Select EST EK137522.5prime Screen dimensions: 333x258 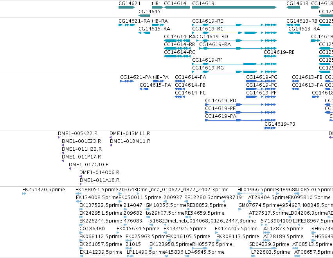pyautogui.click(x=81, y=209)
